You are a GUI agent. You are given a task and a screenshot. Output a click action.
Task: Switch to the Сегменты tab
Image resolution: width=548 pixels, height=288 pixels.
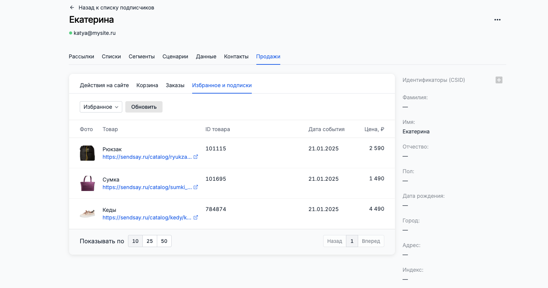142,56
